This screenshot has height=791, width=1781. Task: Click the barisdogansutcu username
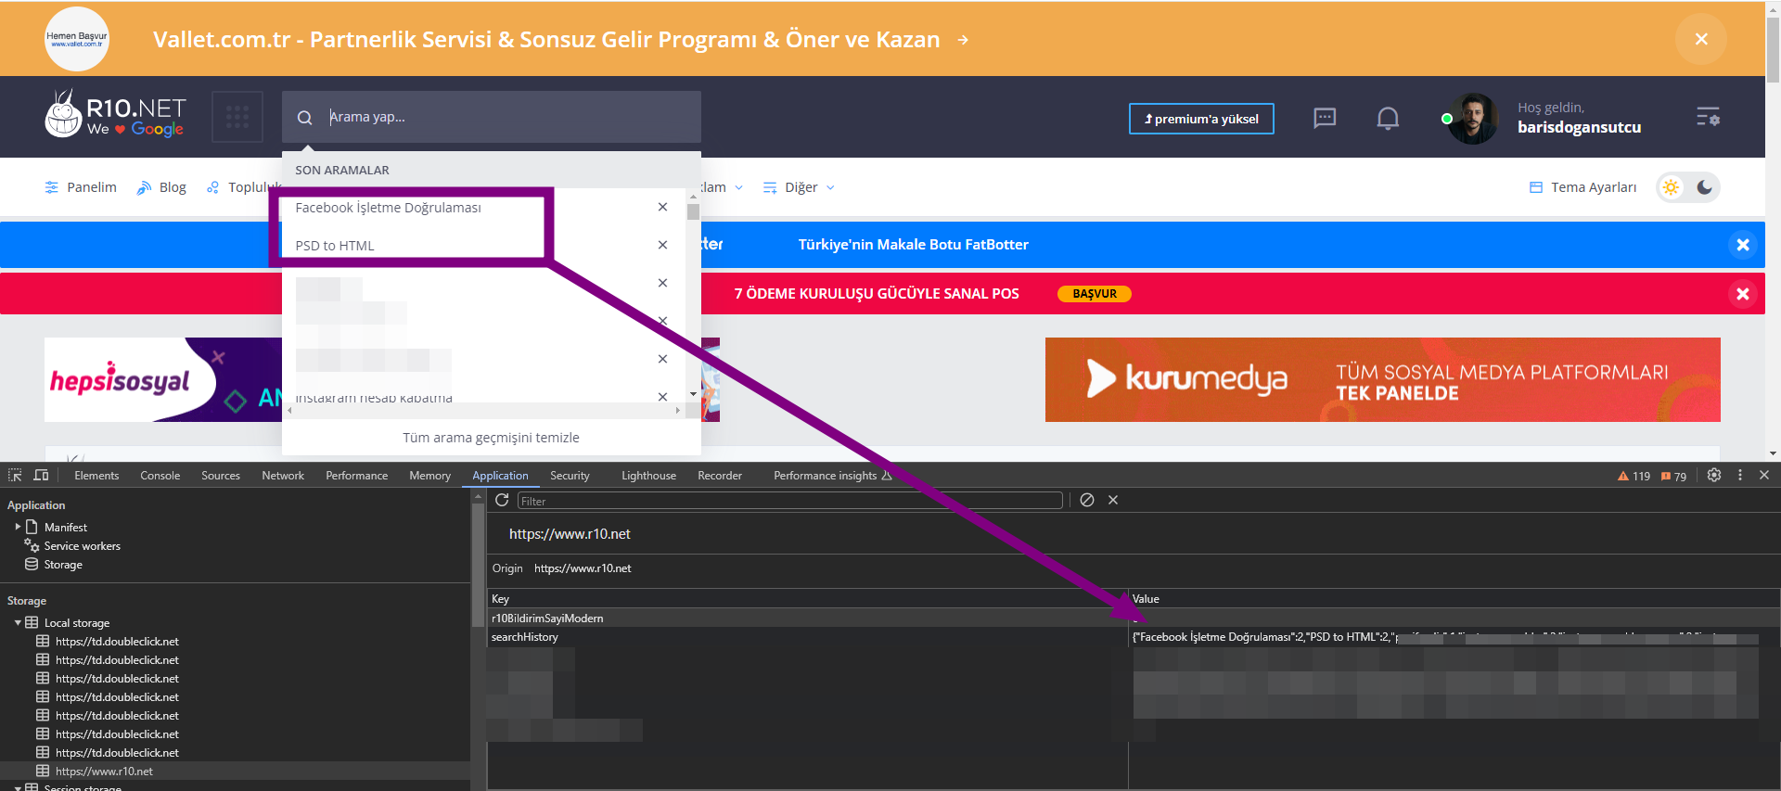click(1579, 127)
